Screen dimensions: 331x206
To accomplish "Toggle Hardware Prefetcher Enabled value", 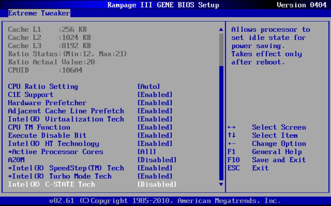I will (155, 103).
